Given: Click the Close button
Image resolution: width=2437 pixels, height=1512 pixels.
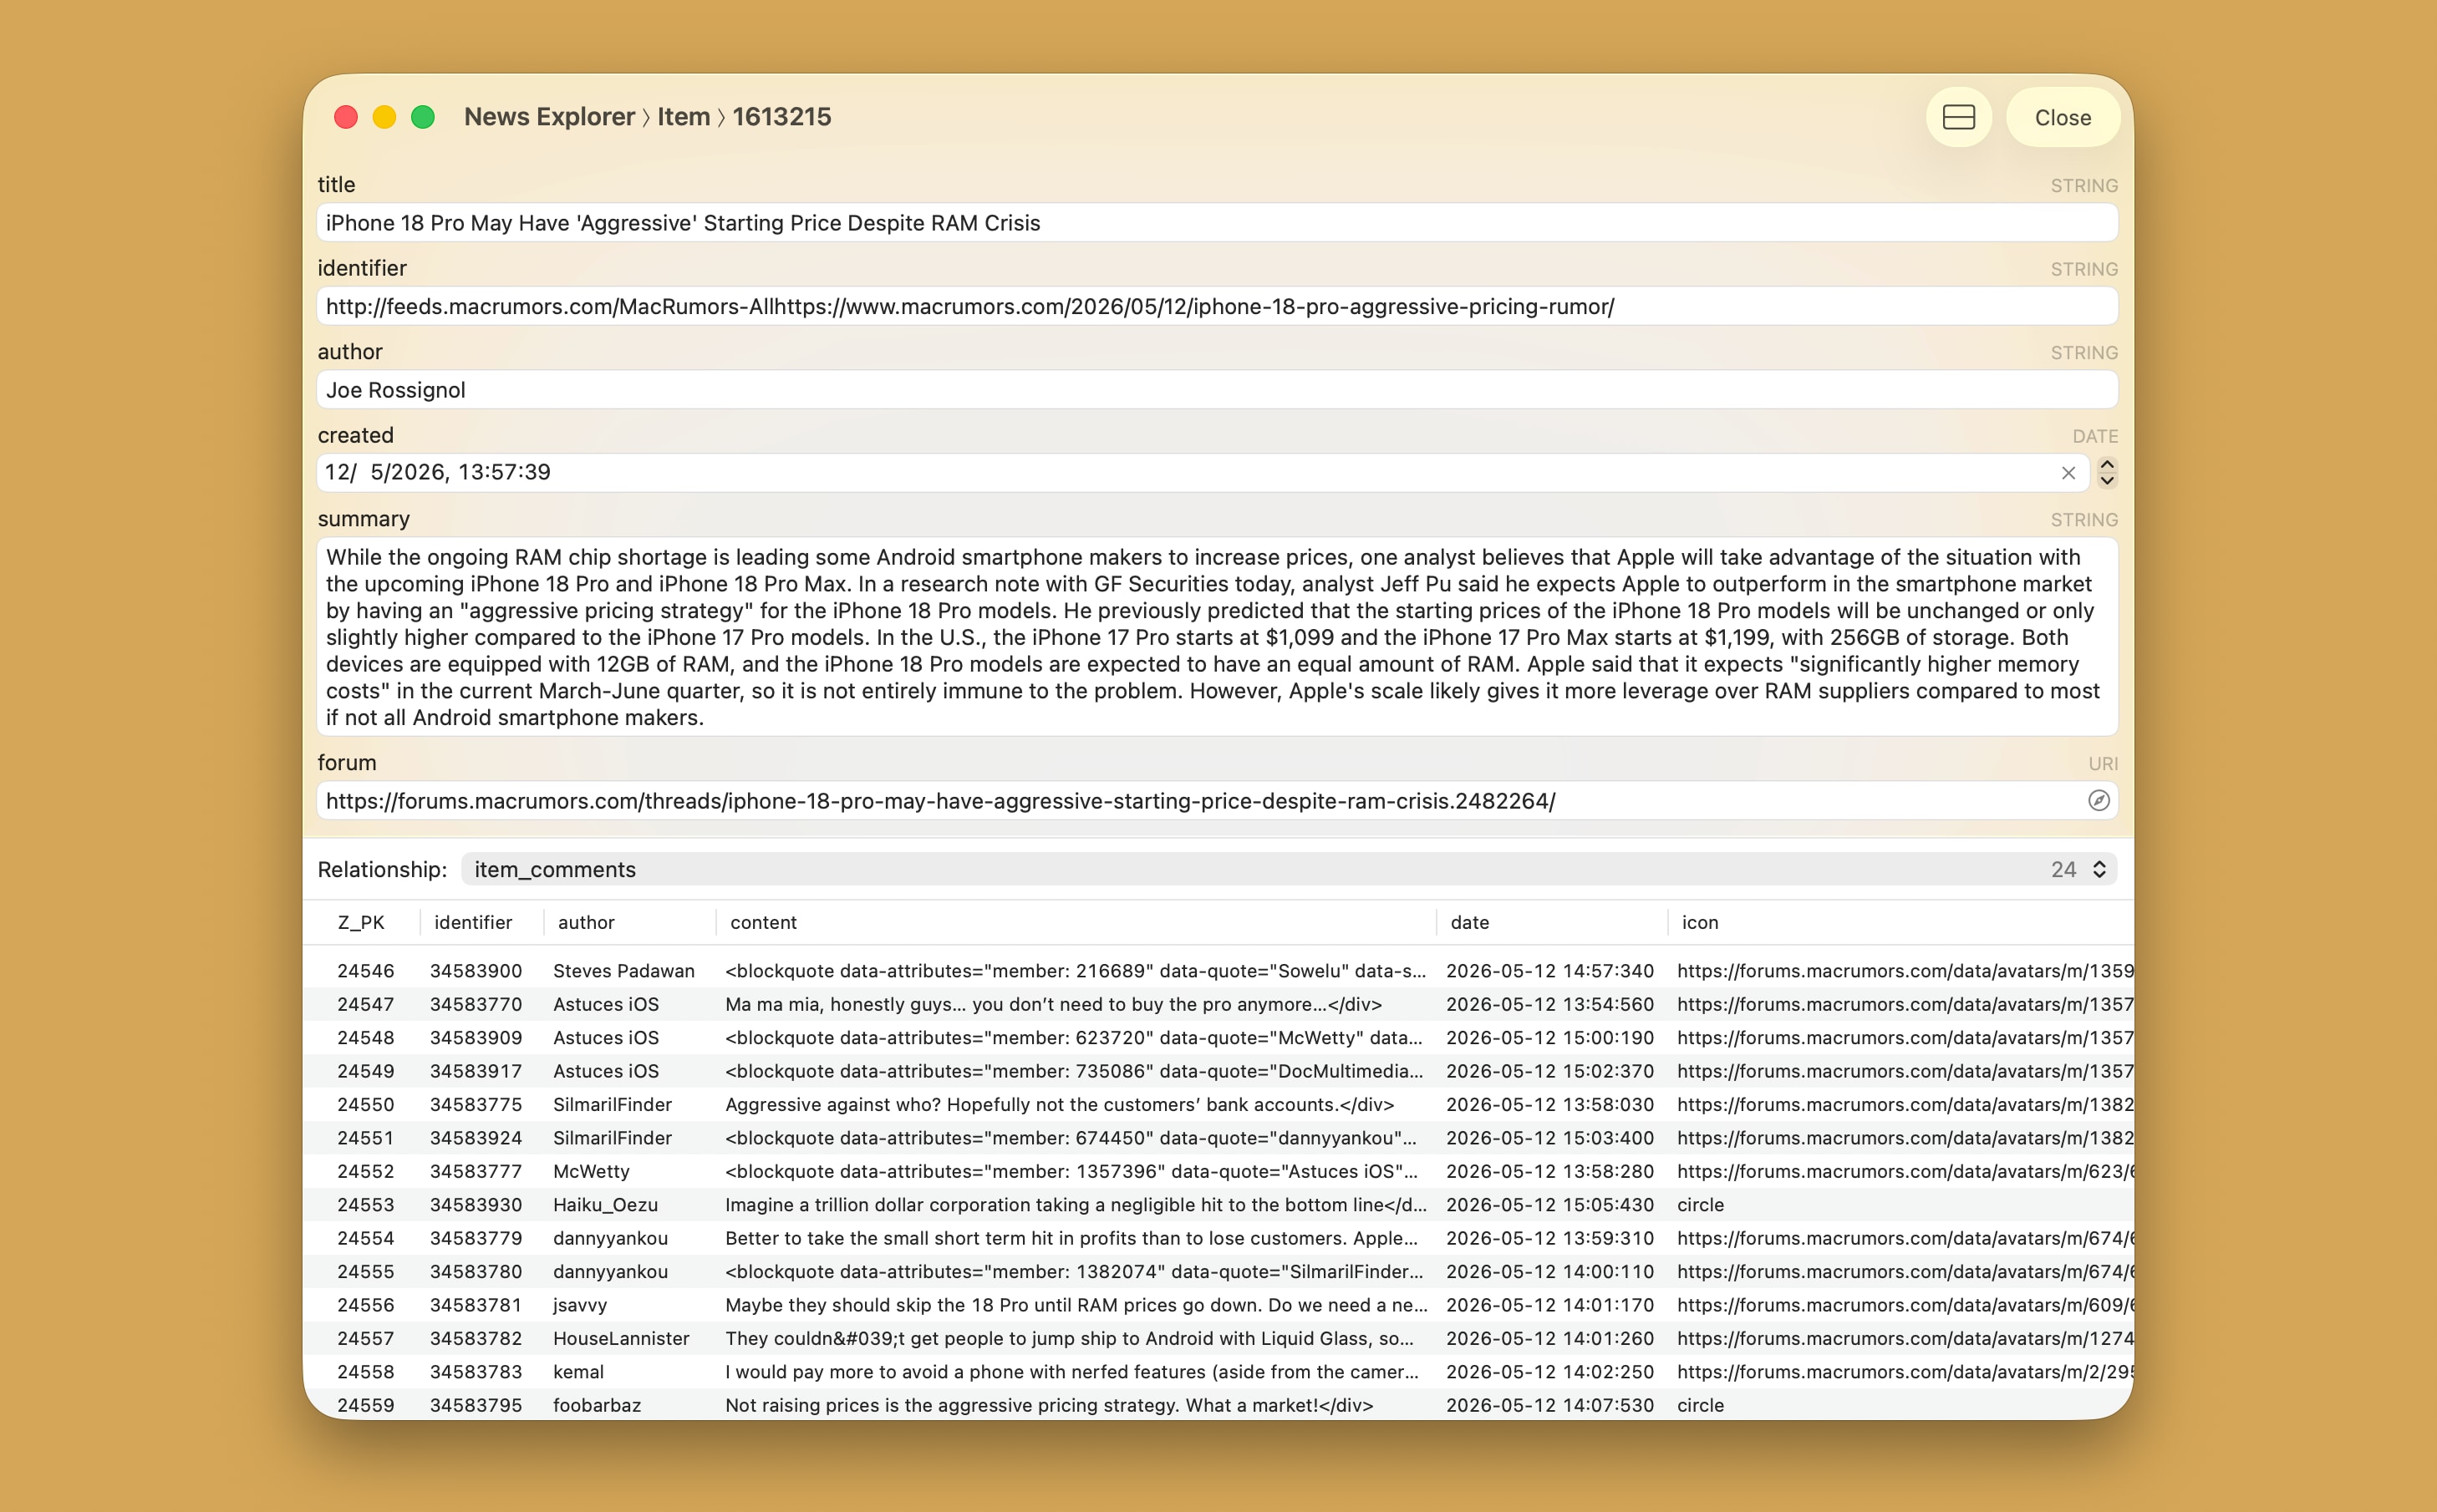Looking at the screenshot, I should tap(2062, 117).
